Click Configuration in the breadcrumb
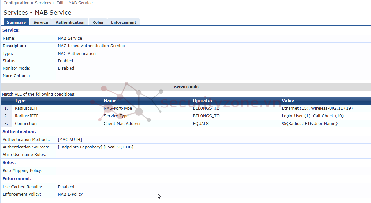The image size is (371, 203). [17, 3]
